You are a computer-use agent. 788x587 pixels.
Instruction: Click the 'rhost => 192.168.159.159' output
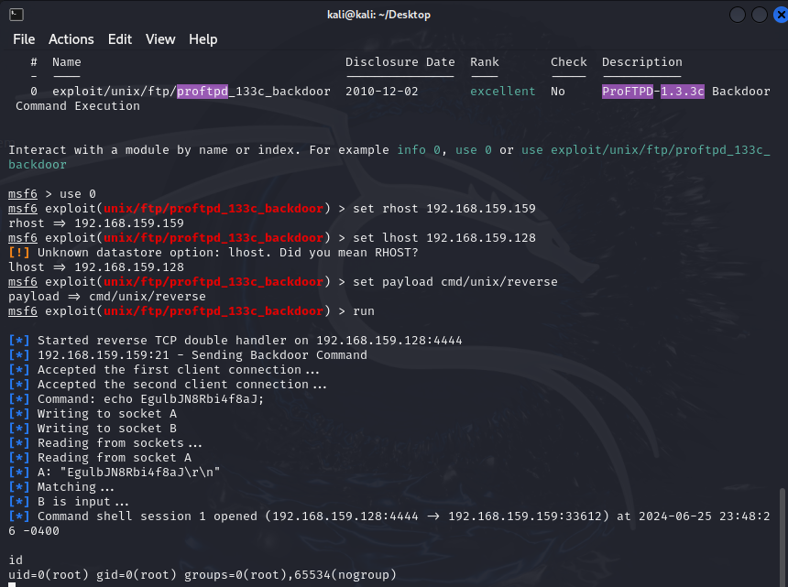[x=96, y=223]
